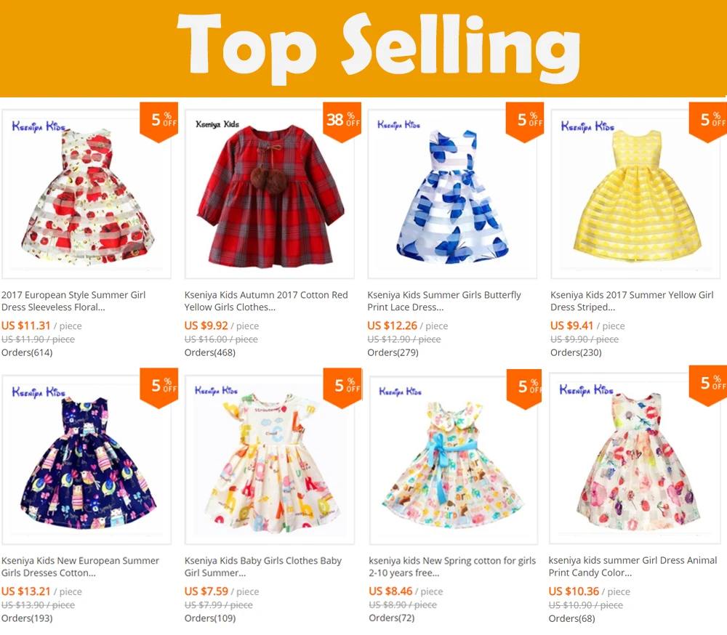Click the 5% OFF badge on yellow striped dress
The width and height of the screenshot is (727, 635).
pos(708,121)
